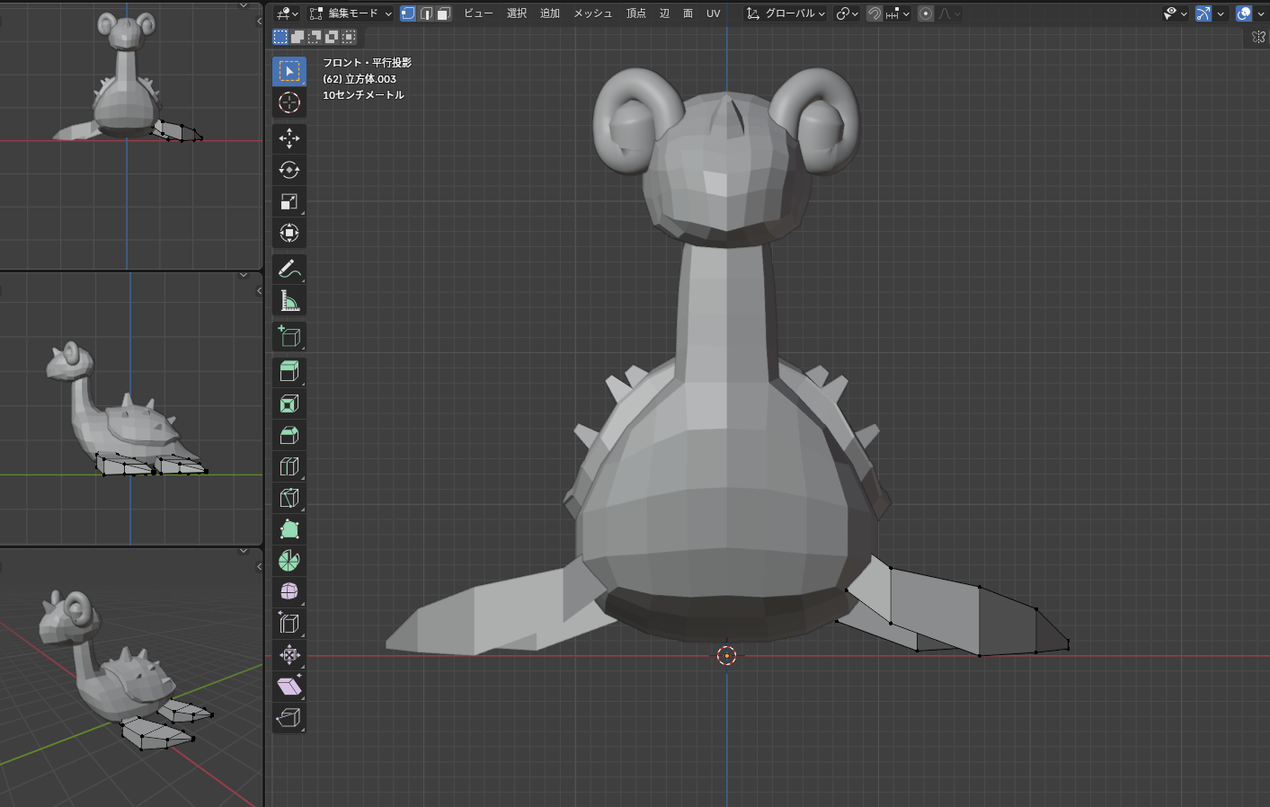Activate the Loop Cut tool
This screenshot has height=807, width=1270.
[289, 466]
